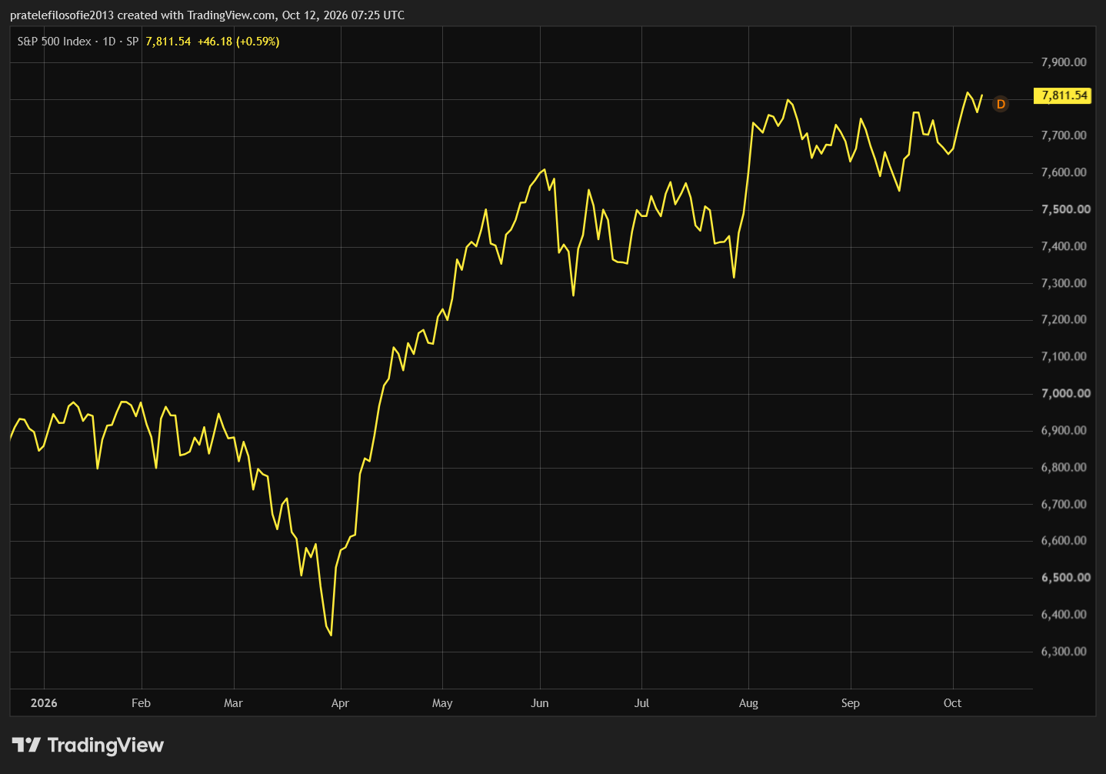Screen dimensions: 1106x774
Task: Click the Apr label on the time axis
Action: coord(340,703)
